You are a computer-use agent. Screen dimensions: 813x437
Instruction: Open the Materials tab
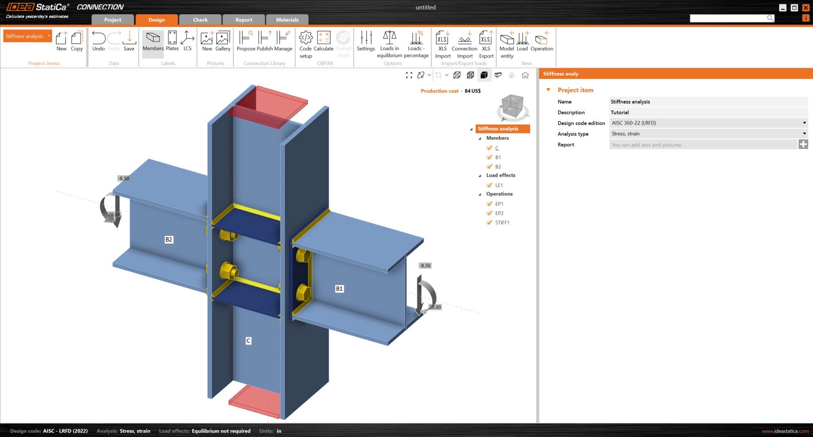point(287,20)
